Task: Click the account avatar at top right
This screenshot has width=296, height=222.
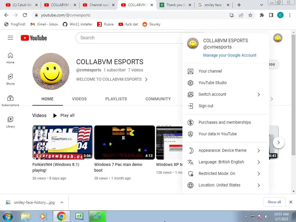Action: point(278,38)
